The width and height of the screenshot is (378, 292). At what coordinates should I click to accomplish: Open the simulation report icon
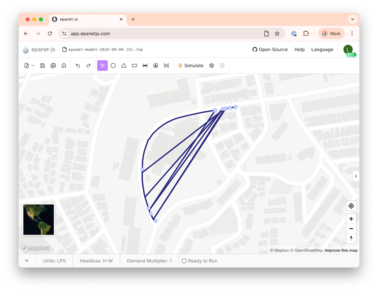pyautogui.click(x=222, y=66)
